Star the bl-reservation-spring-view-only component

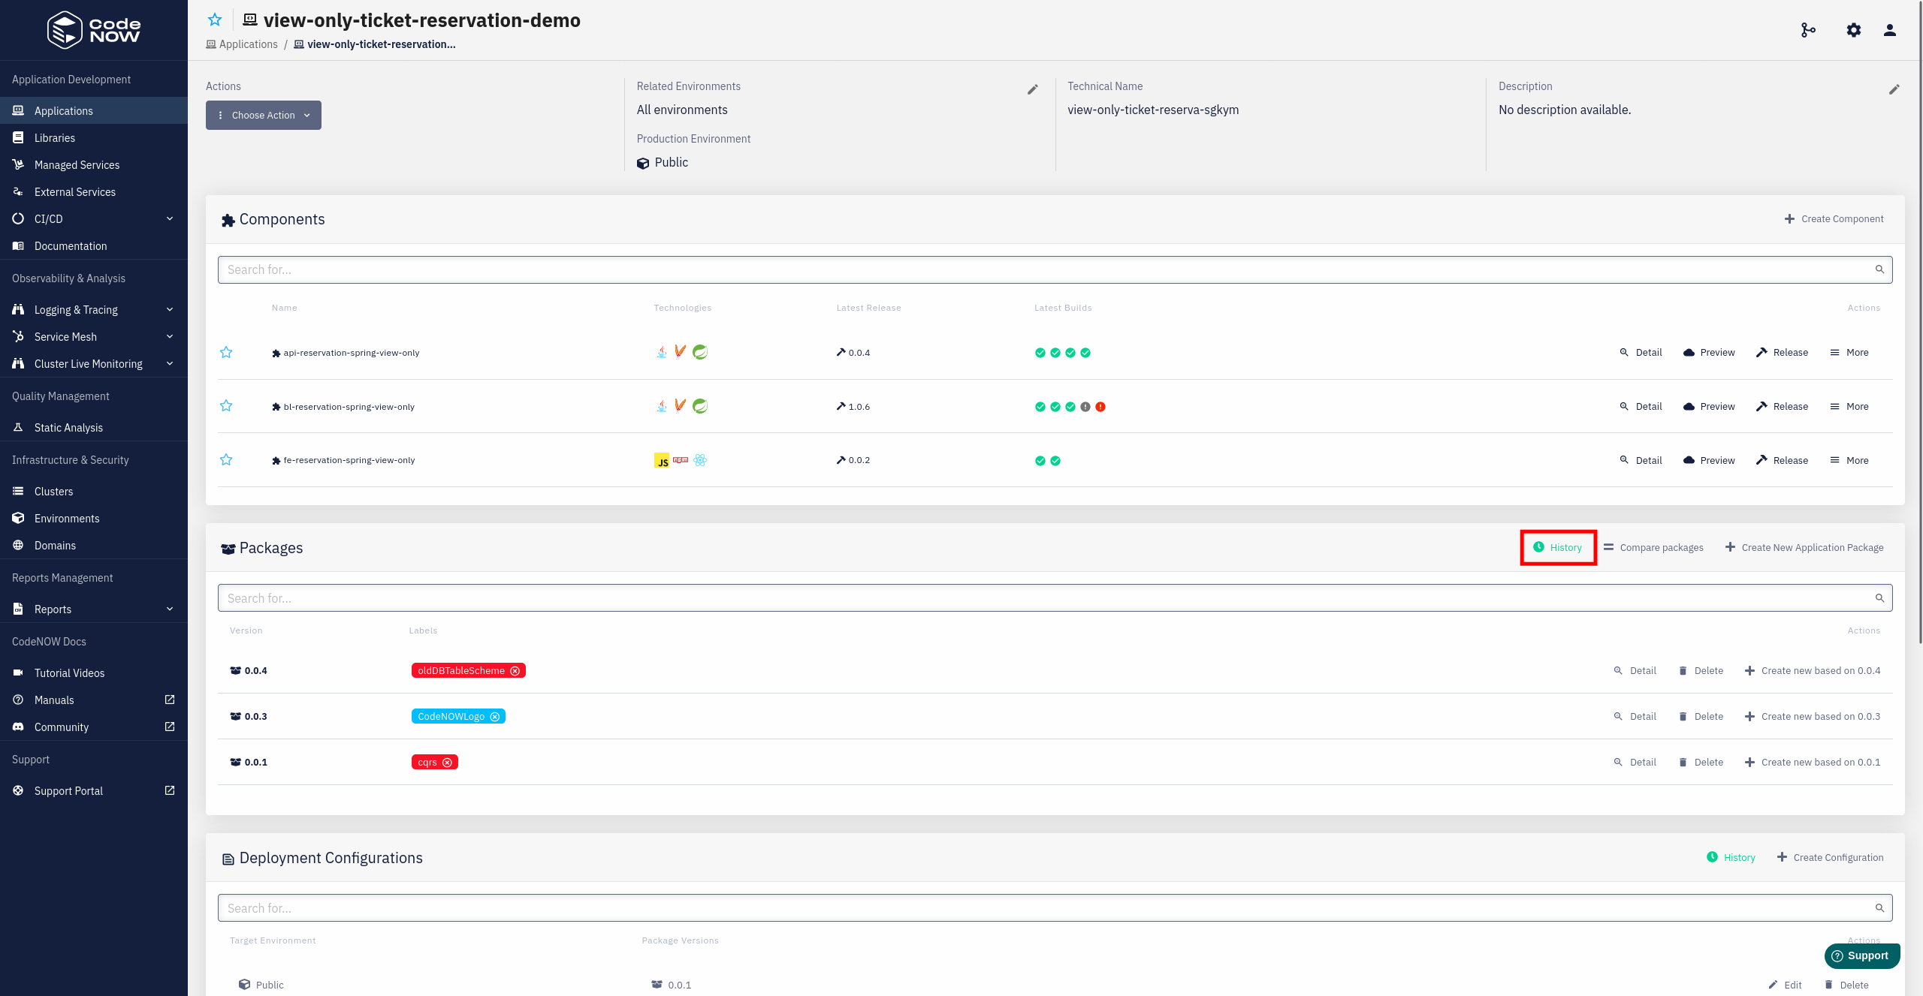pyautogui.click(x=226, y=406)
